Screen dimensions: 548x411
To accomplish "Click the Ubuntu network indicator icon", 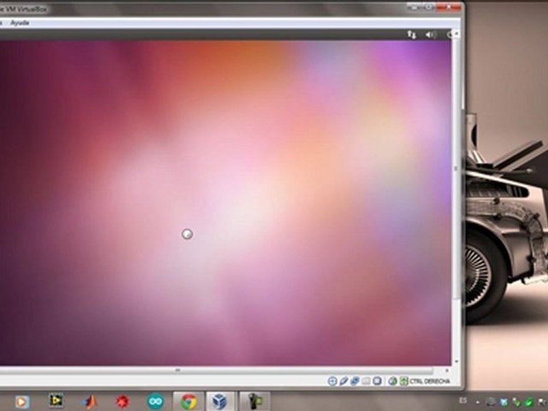I will coord(412,35).
